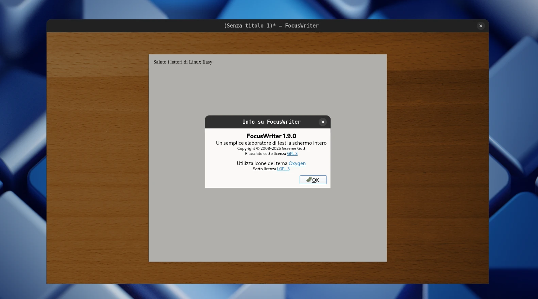This screenshot has height=299, width=538.
Task: Open the Oxygen icon theme link
Action: coord(297,163)
